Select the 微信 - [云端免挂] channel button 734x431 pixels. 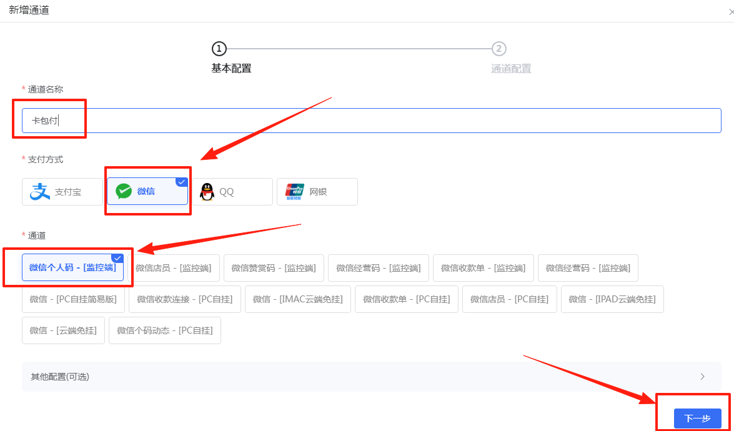(x=62, y=330)
